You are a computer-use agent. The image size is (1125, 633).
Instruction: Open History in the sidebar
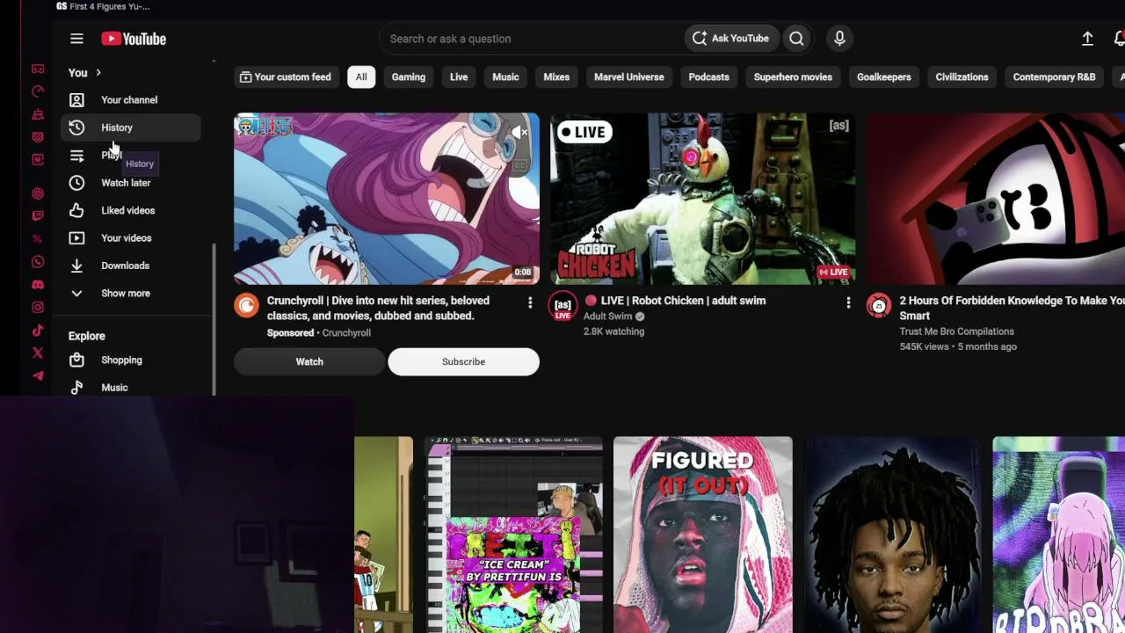pyautogui.click(x=130, y=127)
